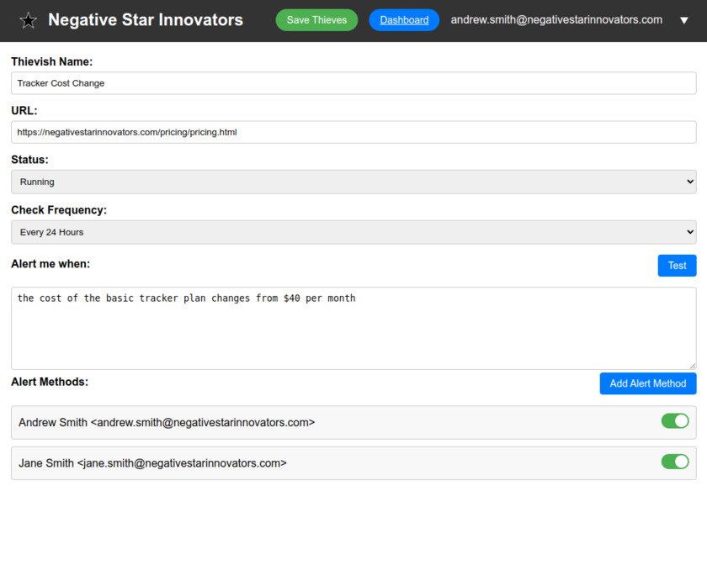Image resolution: width=707 pixels, height=565 pixels.
Task: Click the Status field label
Action: [29, 160]
